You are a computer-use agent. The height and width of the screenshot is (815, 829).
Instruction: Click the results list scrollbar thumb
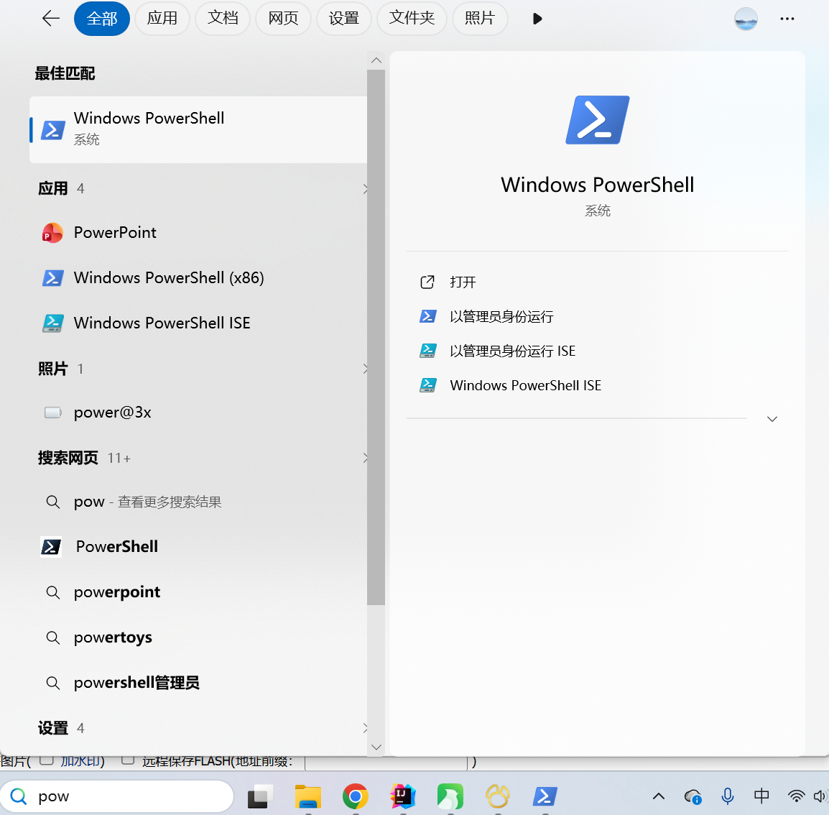(x=376, y=337)
